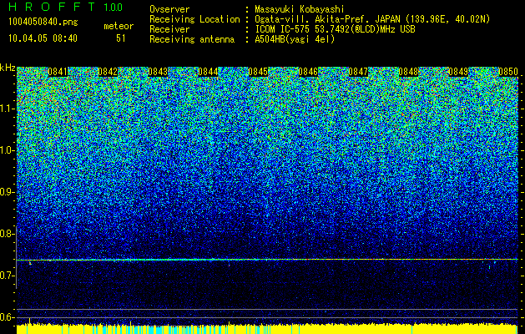The width and height of the screenshot is (525, 334).
Task: Click the bright horizontal carrier line near 0.74 kHz
Action: pos(267,260)
